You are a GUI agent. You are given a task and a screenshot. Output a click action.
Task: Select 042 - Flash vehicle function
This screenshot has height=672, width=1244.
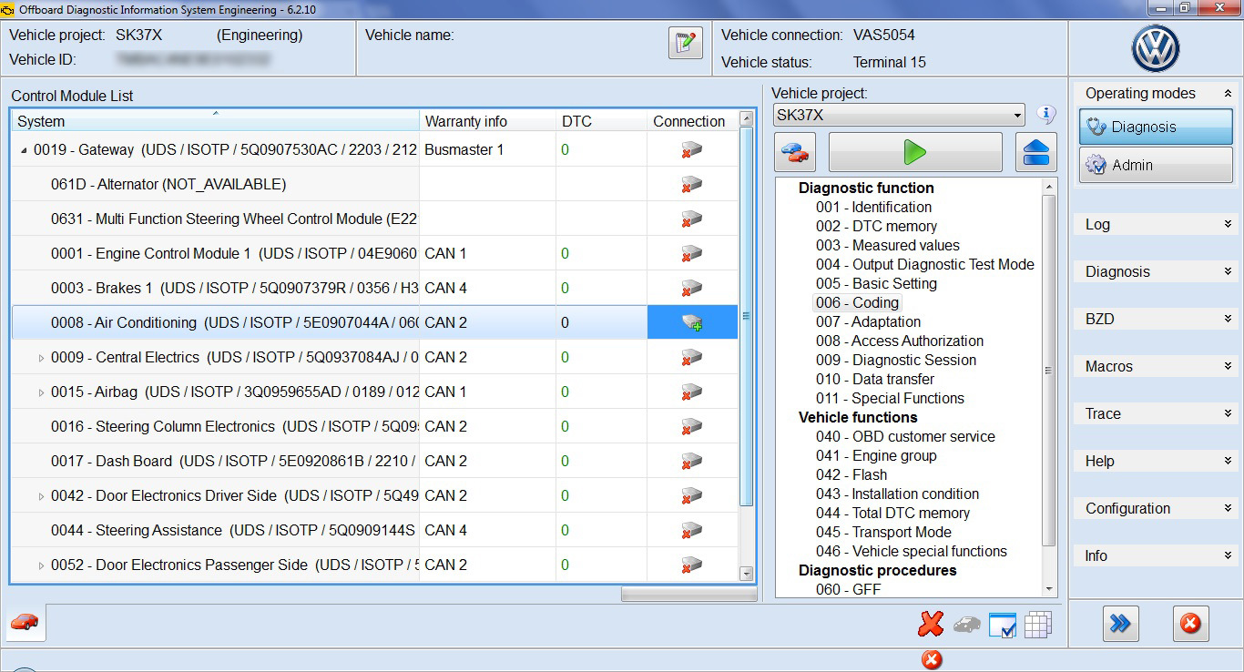pyautogui.click(x=851, y=474)
